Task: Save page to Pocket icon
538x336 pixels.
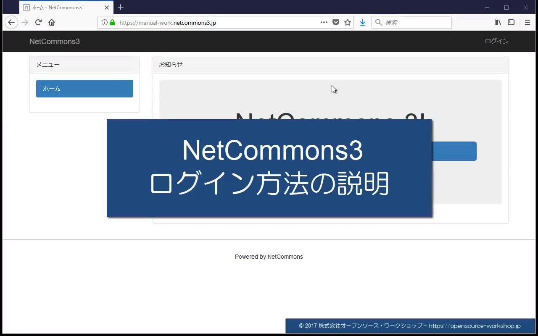Action: pyautogui.click(x=336, y=22)
